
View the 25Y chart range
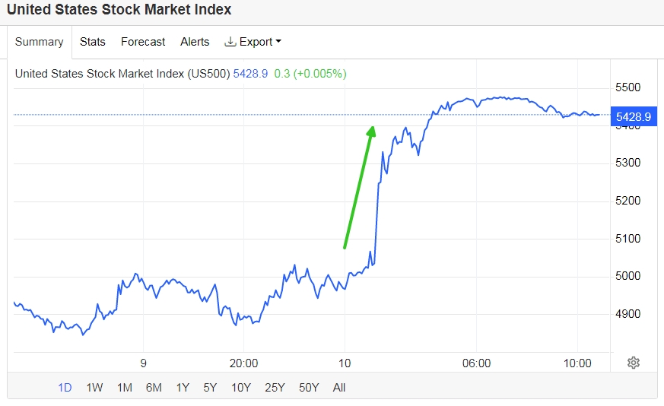(x=275, y=387)
